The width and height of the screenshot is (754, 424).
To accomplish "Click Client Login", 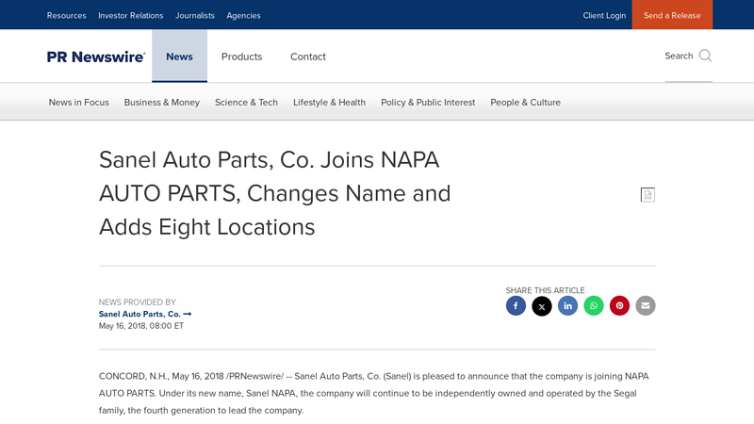I will (604, 15).
